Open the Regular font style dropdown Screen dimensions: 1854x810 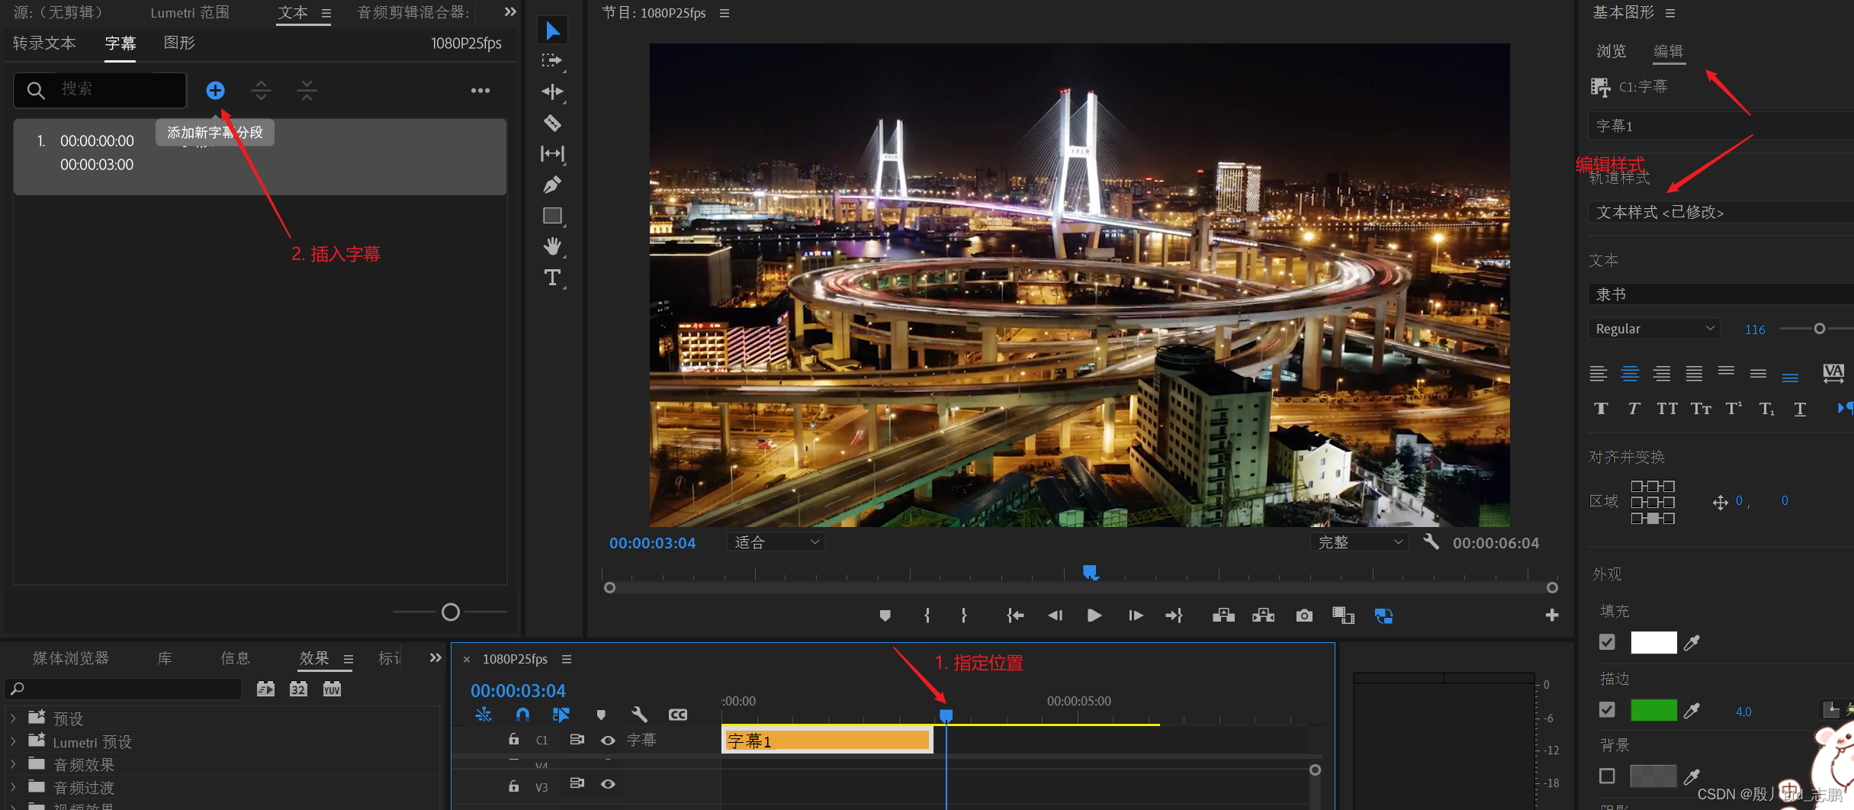click(x=1653, y=329)
